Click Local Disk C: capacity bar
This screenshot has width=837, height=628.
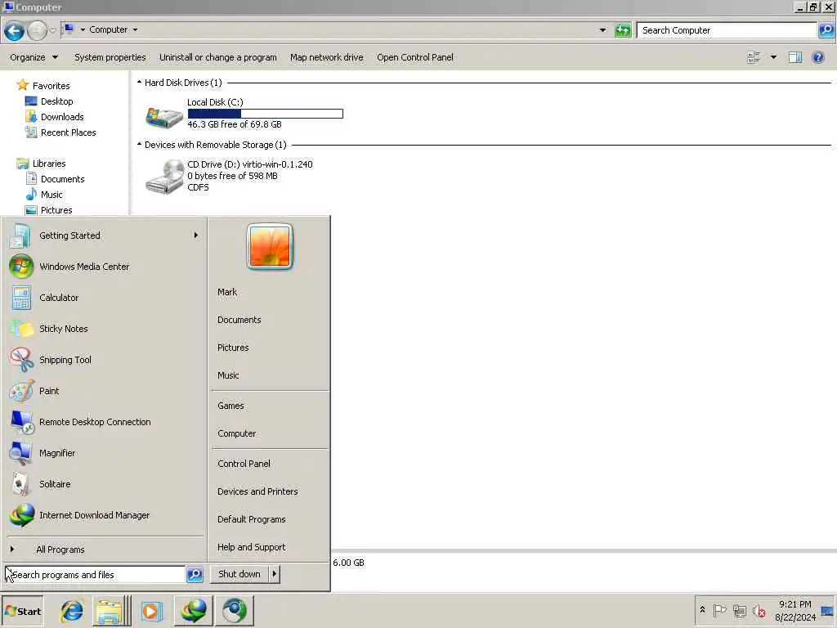click(x=266, y=113)
